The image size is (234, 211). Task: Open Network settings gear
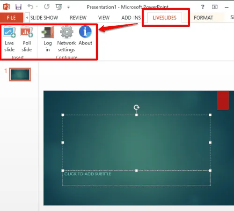coord(66,39)
